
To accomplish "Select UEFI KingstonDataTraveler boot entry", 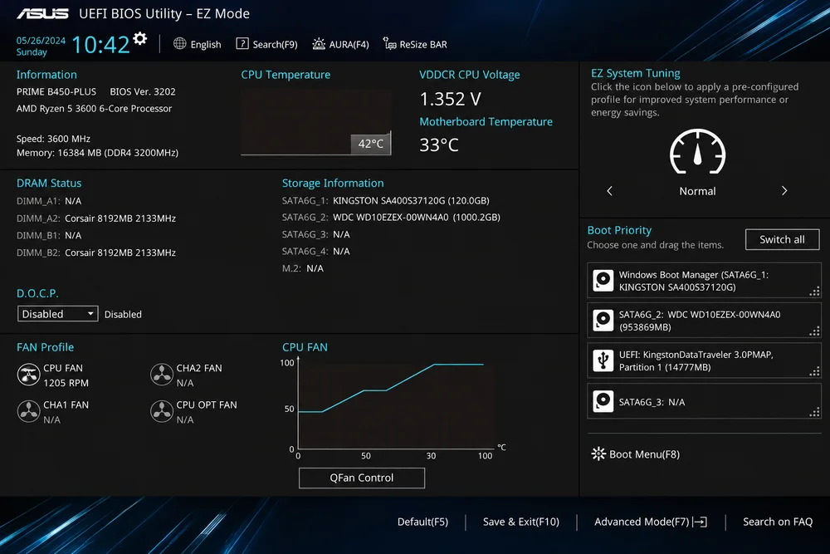I will [x=704, y=360].
